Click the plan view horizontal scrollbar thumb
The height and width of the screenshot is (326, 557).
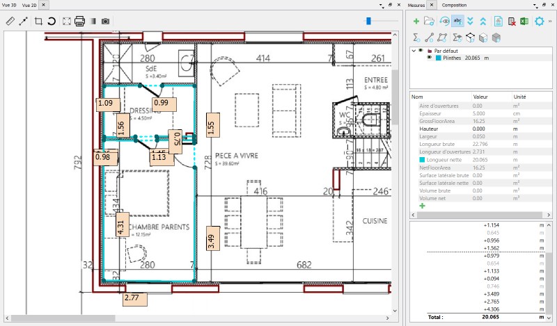tap(63, 318)
